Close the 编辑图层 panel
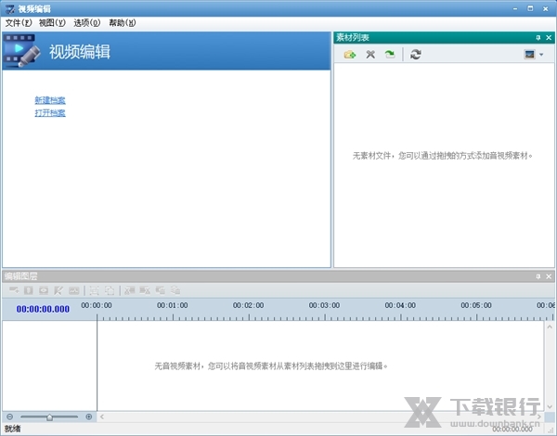Screen dimensions: 557x436 [x=549, y=276]
